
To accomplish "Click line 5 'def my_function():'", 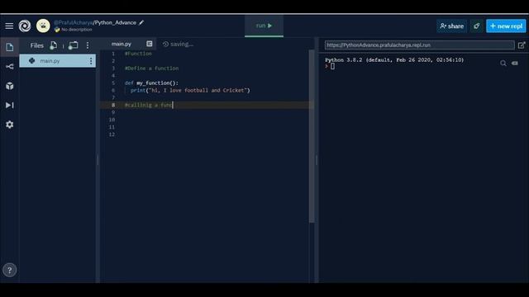I will coord(151,82).
